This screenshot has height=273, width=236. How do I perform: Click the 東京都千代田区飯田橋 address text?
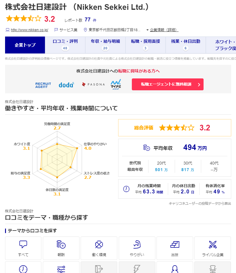[x=114, y=30]
